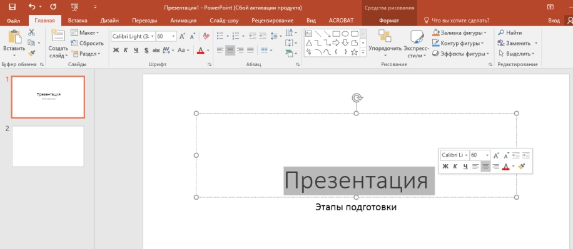Viewport: 573px width, 249px height.
Task: Toggle italic (К) in ribbon
Action: click(126, 51)
